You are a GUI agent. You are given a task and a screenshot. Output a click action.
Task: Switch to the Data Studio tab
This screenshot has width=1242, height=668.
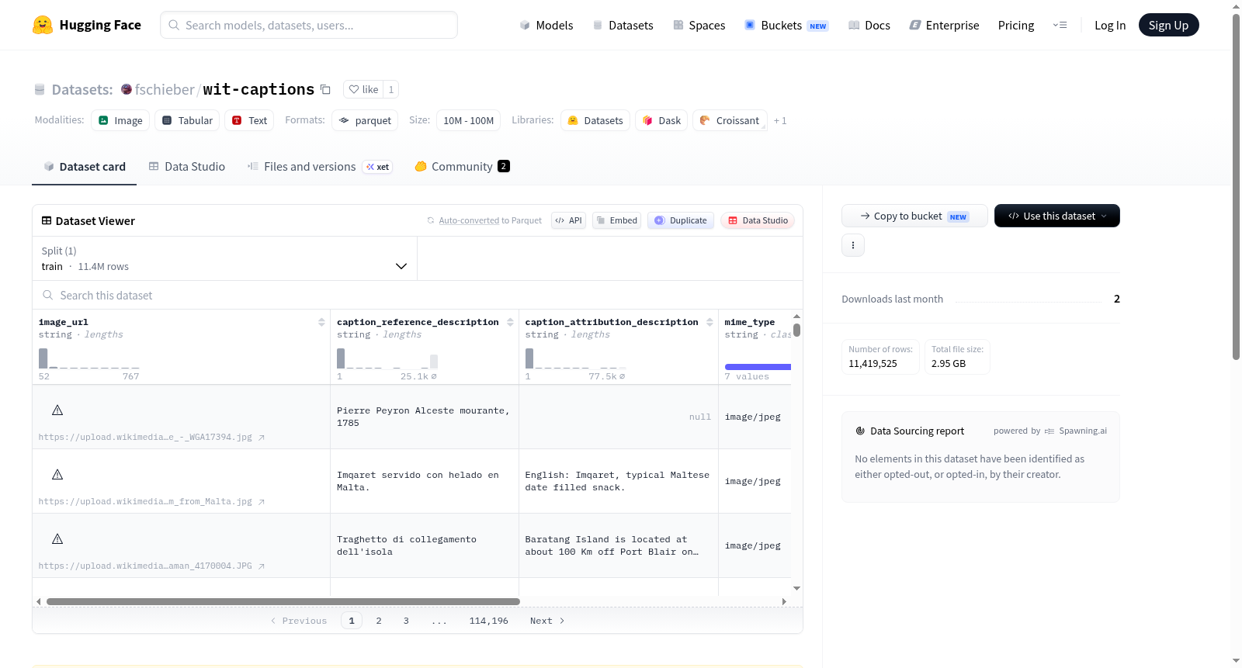click(x=187, y=166)
